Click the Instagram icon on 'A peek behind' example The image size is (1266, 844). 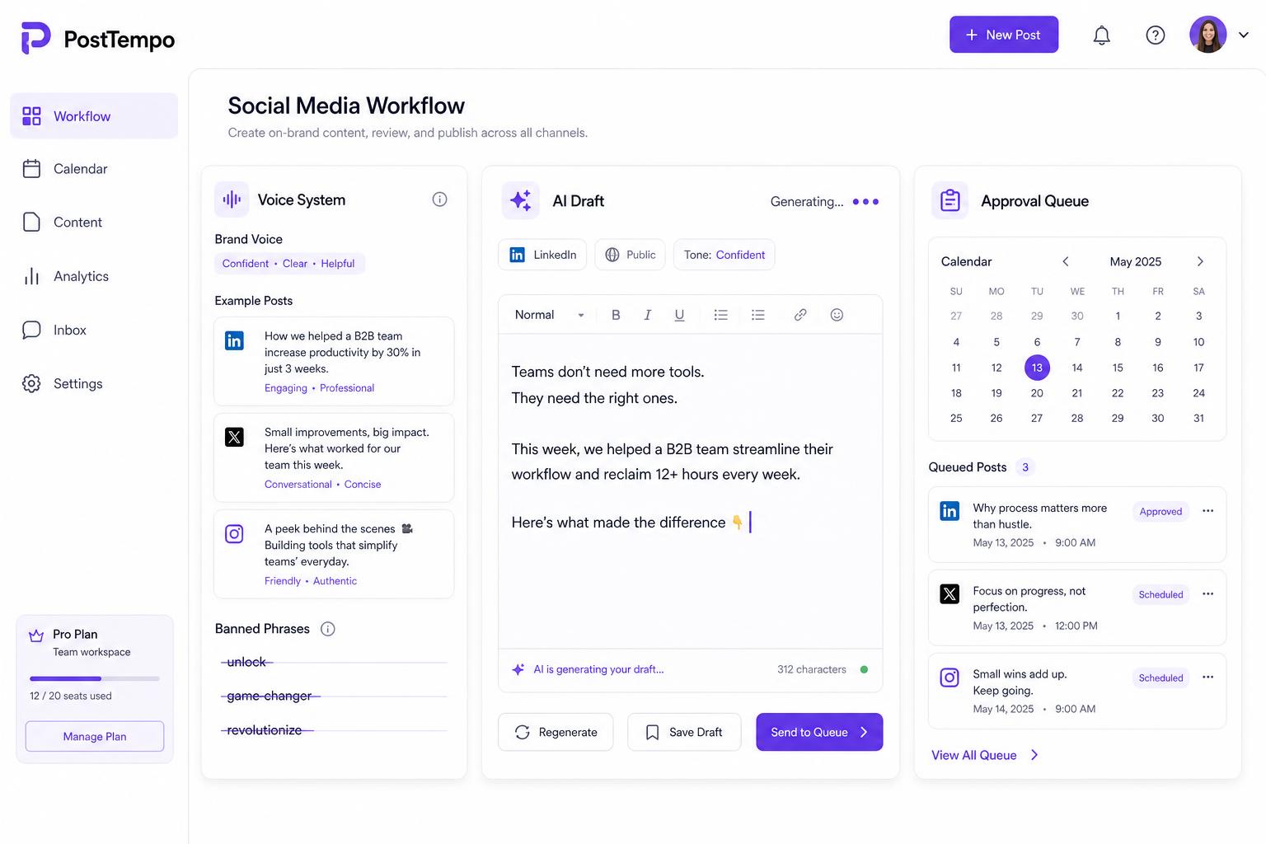234,534
